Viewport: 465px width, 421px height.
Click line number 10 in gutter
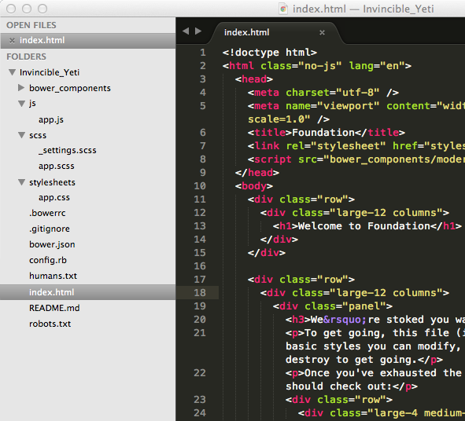pos(200,186)
